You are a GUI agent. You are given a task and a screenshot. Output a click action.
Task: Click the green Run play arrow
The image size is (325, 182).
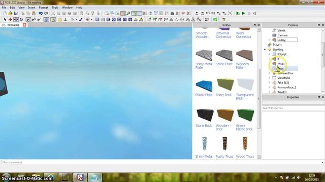tap(244, 14)
